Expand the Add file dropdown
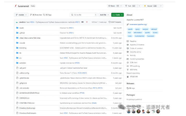 [104, 15]
